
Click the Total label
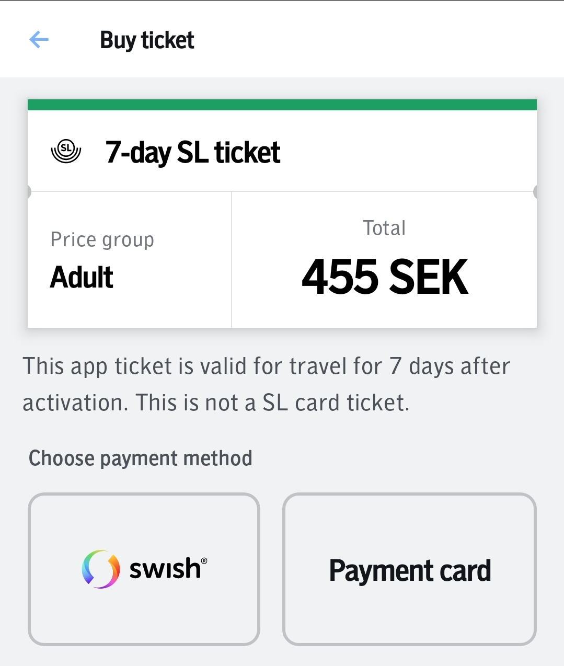[x=384, y=228]
